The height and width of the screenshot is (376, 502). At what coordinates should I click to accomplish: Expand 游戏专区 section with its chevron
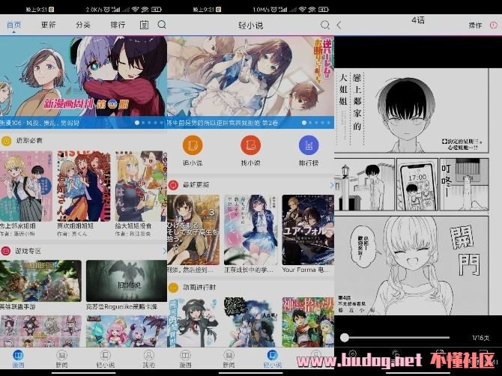pyautogui.click(x=165, y=251)
